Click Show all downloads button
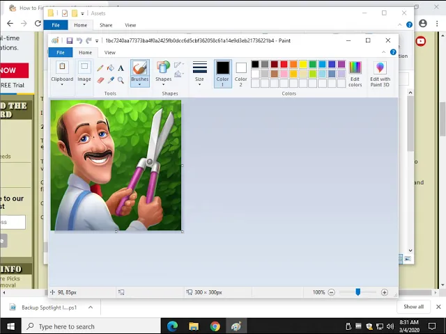This screenshot has width=446, height=334. pos(413,307)
